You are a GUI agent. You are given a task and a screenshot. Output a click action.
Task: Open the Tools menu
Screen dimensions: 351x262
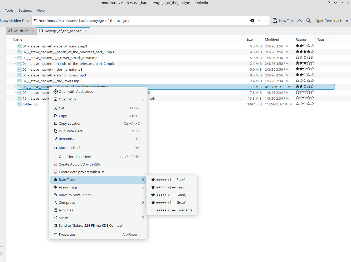point(9,10)
